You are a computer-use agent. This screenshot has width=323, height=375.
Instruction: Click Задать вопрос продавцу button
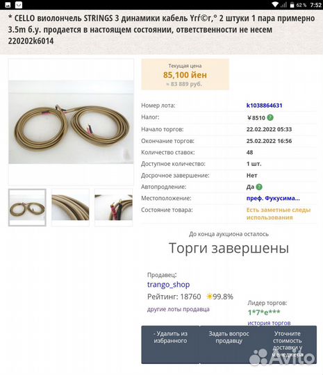coord(229,344)
